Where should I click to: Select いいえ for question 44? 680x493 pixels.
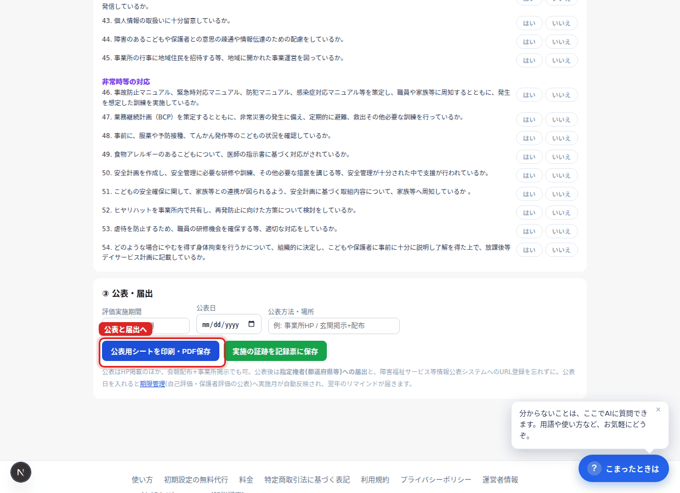pos(561,42)
